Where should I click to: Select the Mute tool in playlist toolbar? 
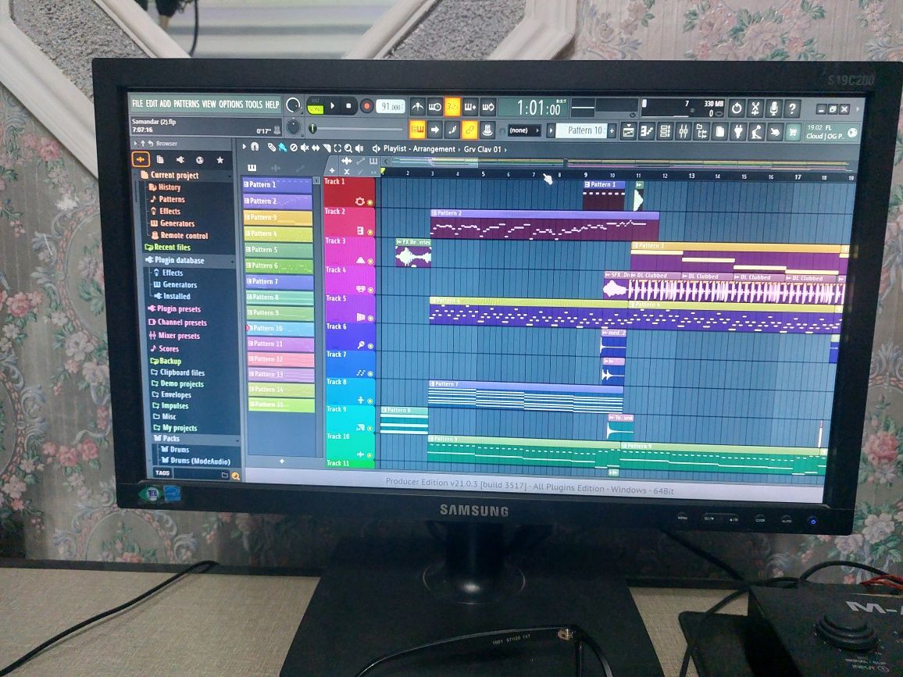(x=305, y=148)
